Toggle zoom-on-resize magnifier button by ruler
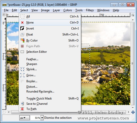This screenshot has width=137, height=123. (133, 15)
